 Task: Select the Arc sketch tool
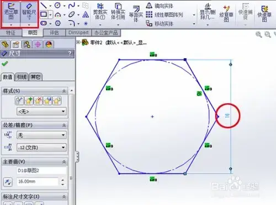coord(58,14)
